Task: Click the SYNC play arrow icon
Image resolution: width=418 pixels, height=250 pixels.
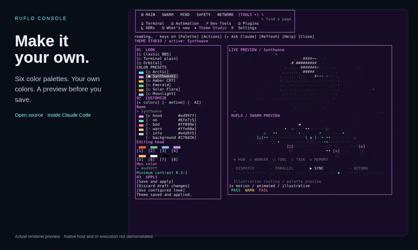Action: (311, 168)
